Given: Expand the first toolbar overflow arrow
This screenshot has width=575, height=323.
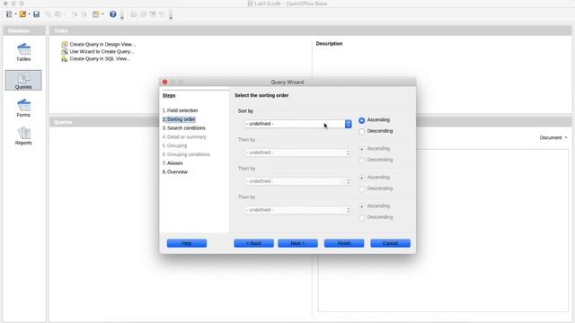Looking at the screenshot, I should (122, 17).
